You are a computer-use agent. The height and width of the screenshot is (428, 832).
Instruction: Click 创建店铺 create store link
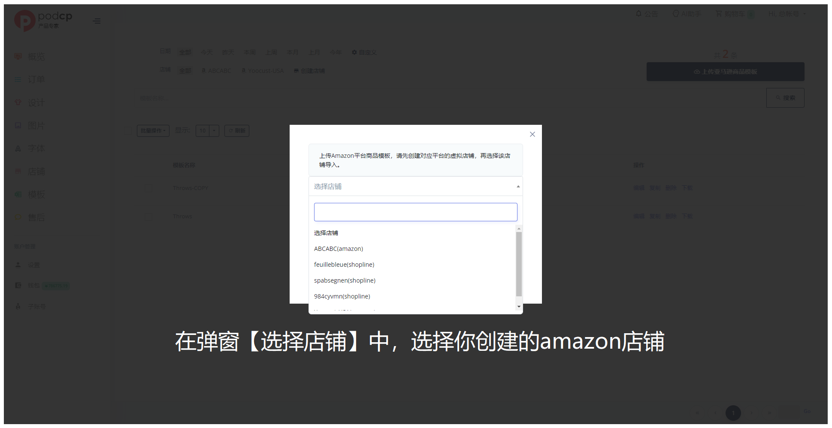pyautogui.click(x=309, y=71)
